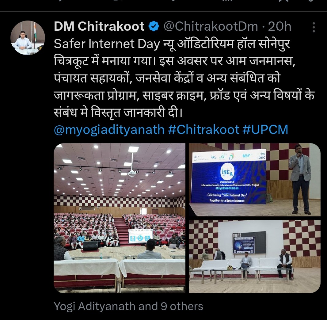Tap the blue verified badge

coord(154,26)
